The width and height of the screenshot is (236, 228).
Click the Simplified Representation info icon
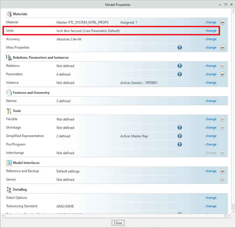(180, 136)
